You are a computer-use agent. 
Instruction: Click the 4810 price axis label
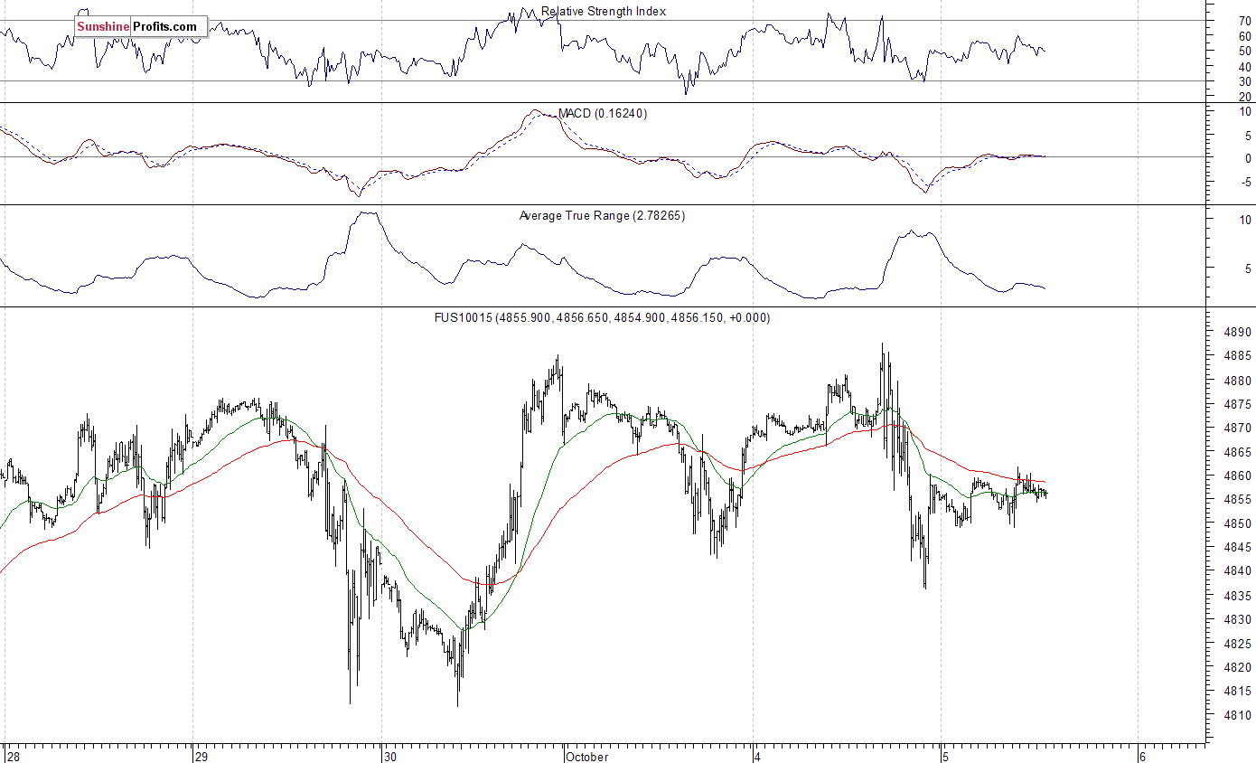click(x=1237, y=715)
